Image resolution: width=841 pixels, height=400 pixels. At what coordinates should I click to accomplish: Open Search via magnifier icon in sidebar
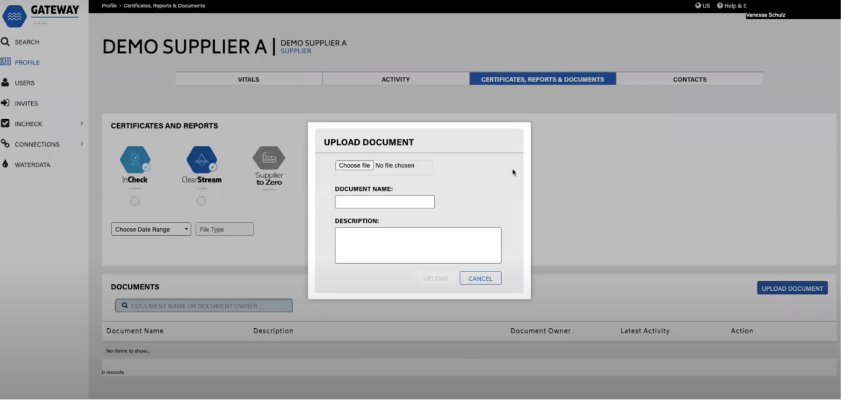(5, 42)
